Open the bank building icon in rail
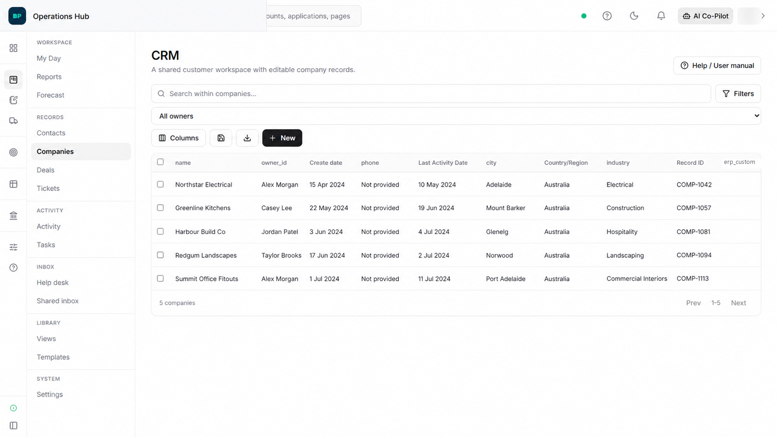 click(x=13, y=215)
